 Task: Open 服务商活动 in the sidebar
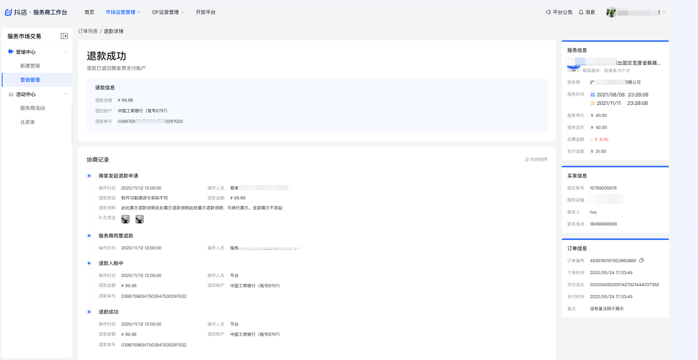click(x=33, y=108)
